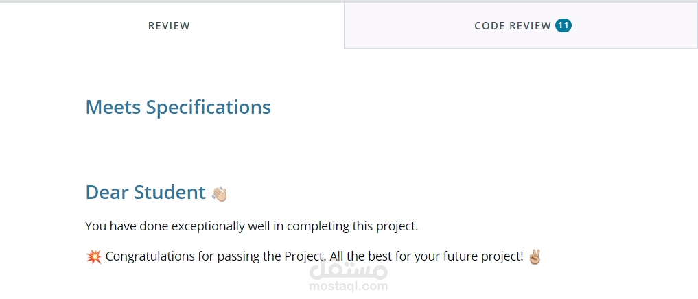Click 'passing the Project' text
Viewport: 698px width, 299px height.
271,257
